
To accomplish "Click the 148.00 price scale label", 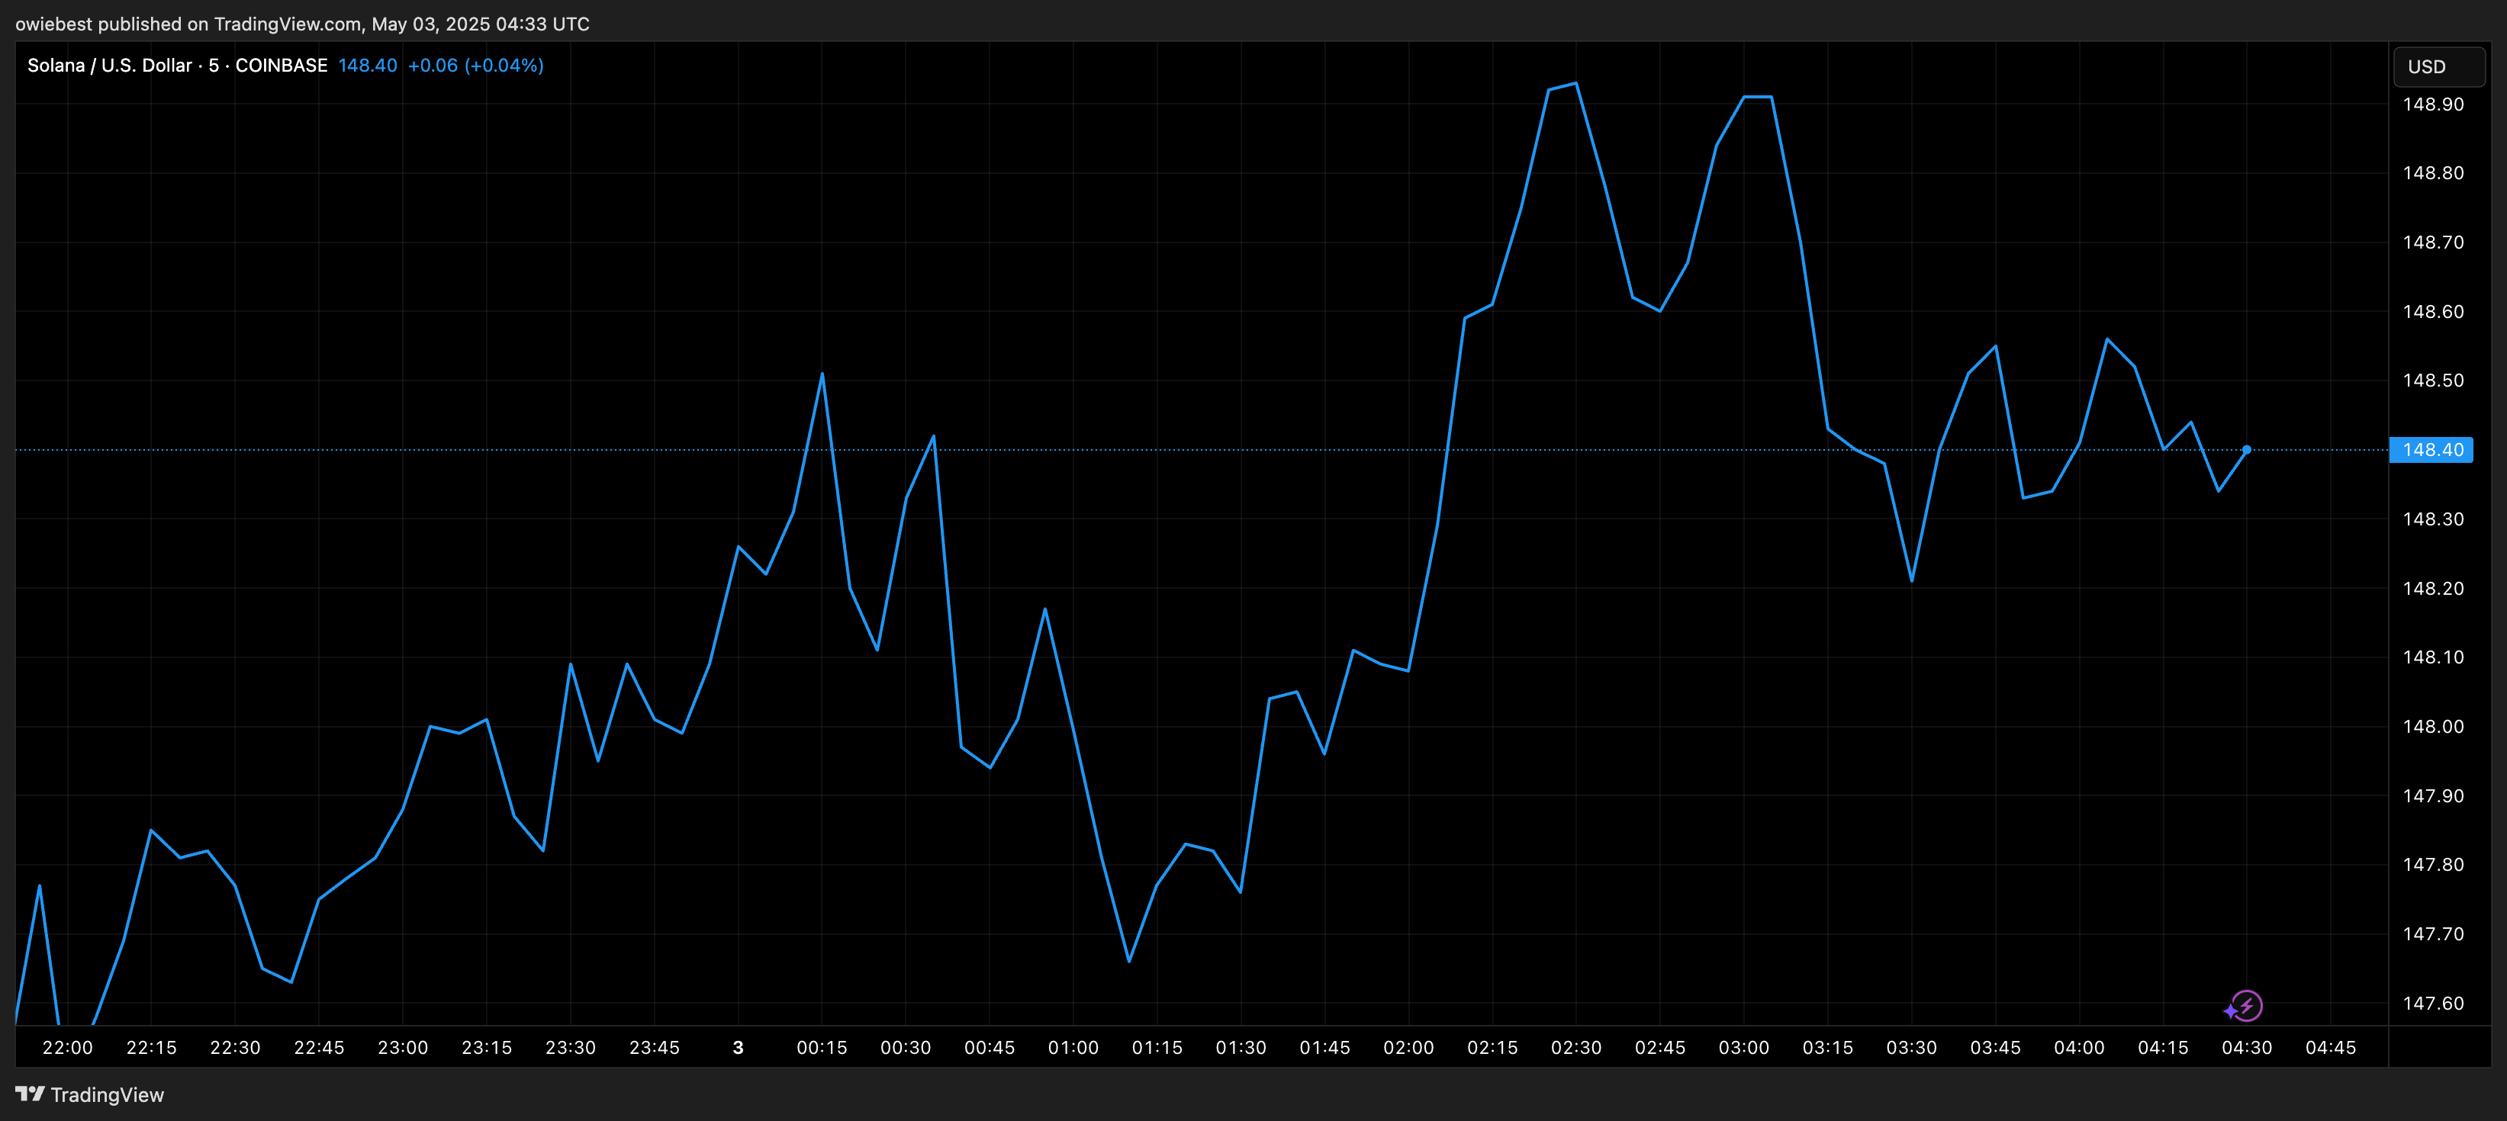I will coord(2433,726).
